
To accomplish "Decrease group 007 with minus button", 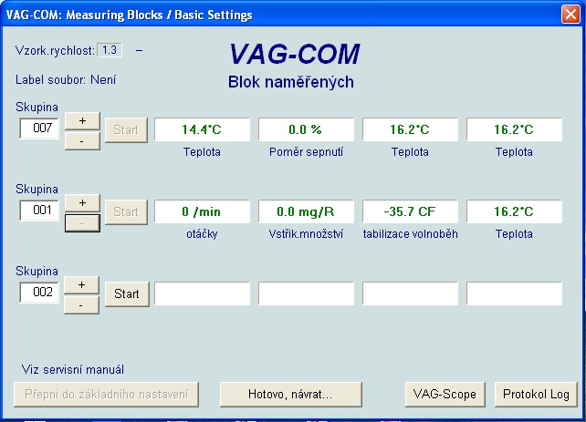I will [x=82, y=141].
